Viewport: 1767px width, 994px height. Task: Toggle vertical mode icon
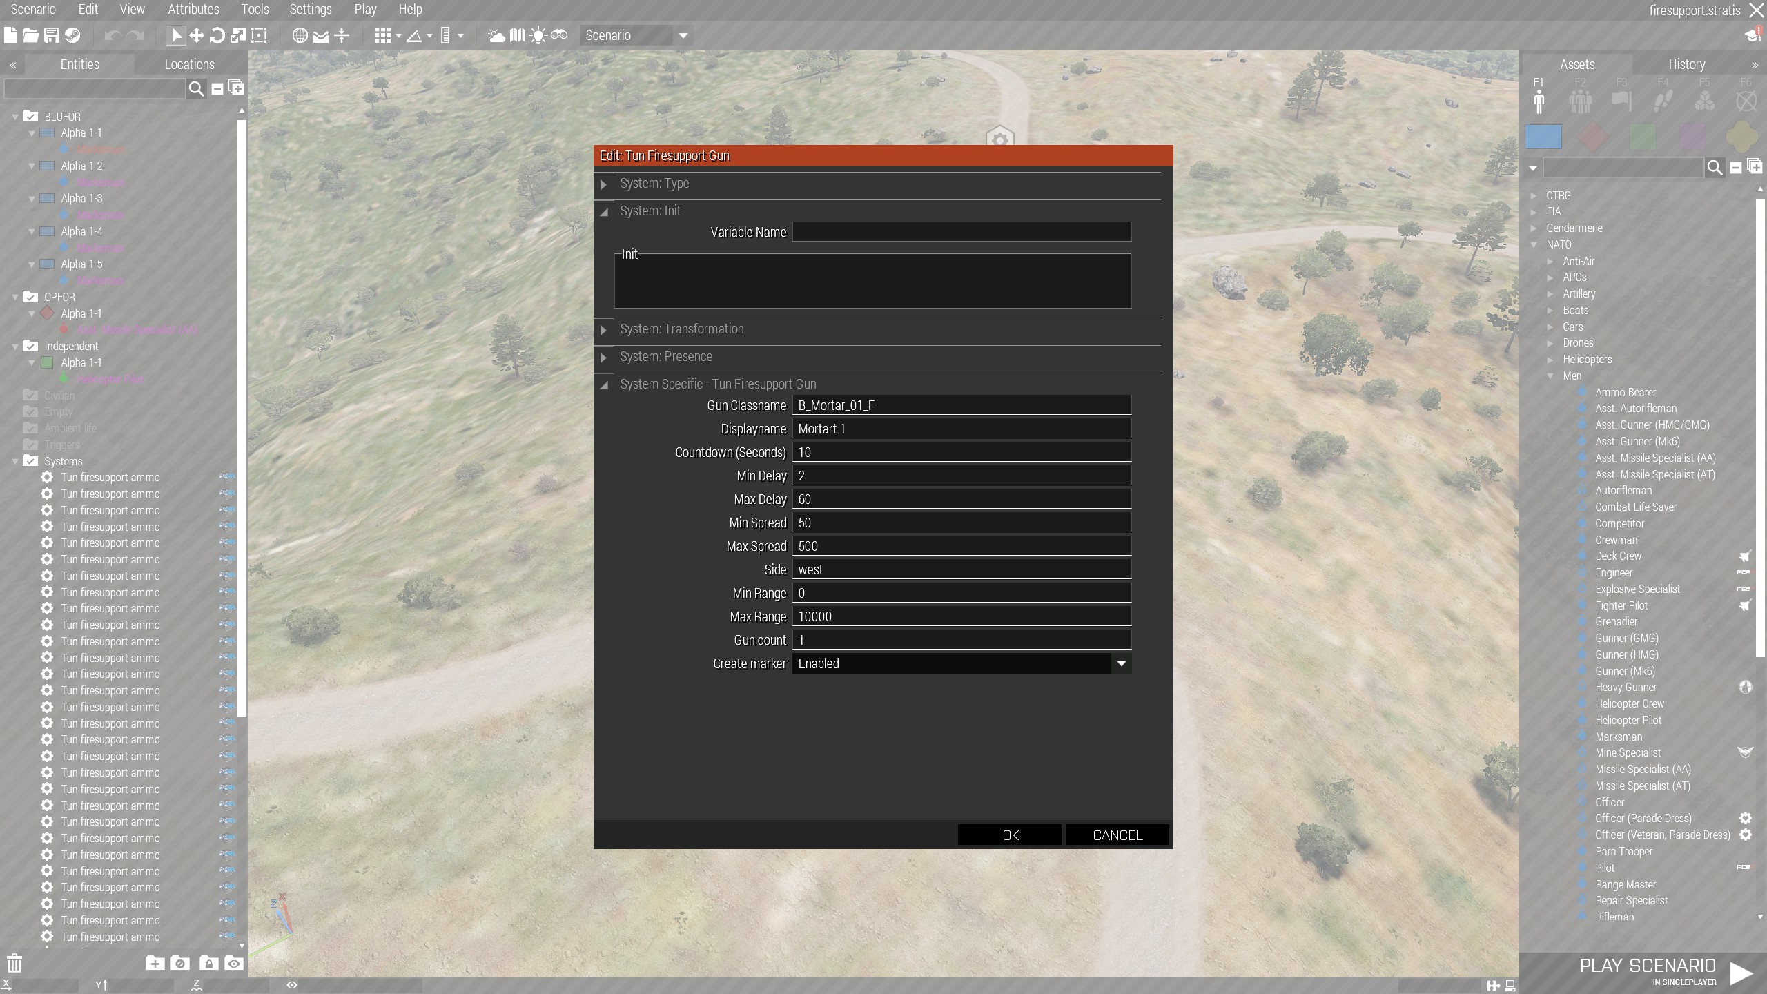(x=342, y=35)
